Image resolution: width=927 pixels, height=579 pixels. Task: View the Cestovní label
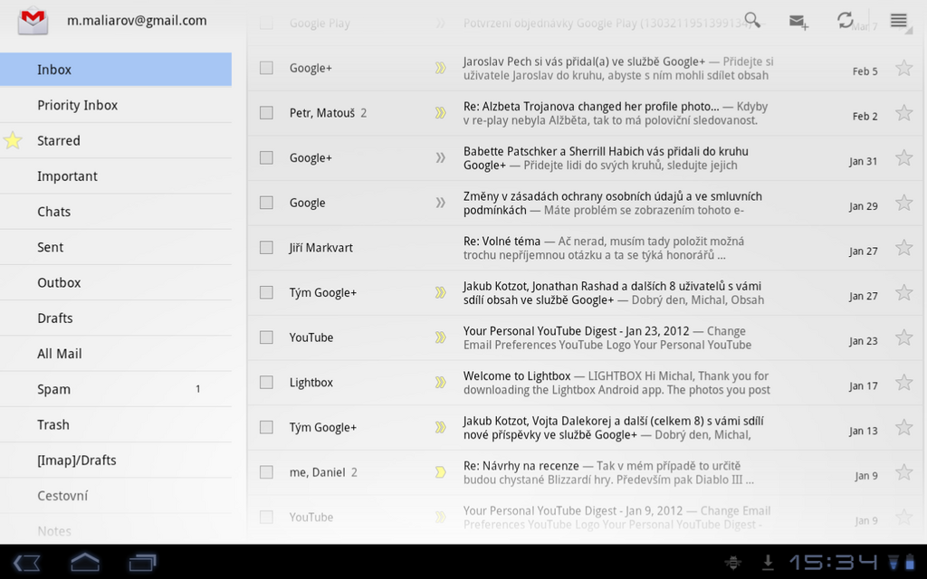click(x=67, y=495)
